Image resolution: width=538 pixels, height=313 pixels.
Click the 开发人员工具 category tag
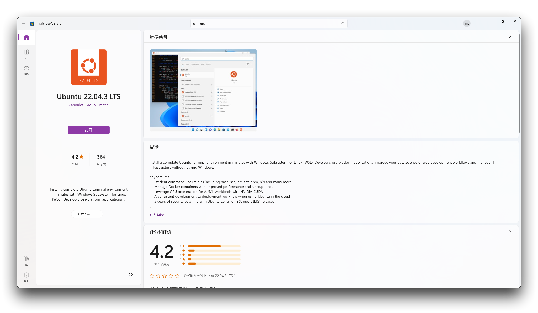point(87,214)
